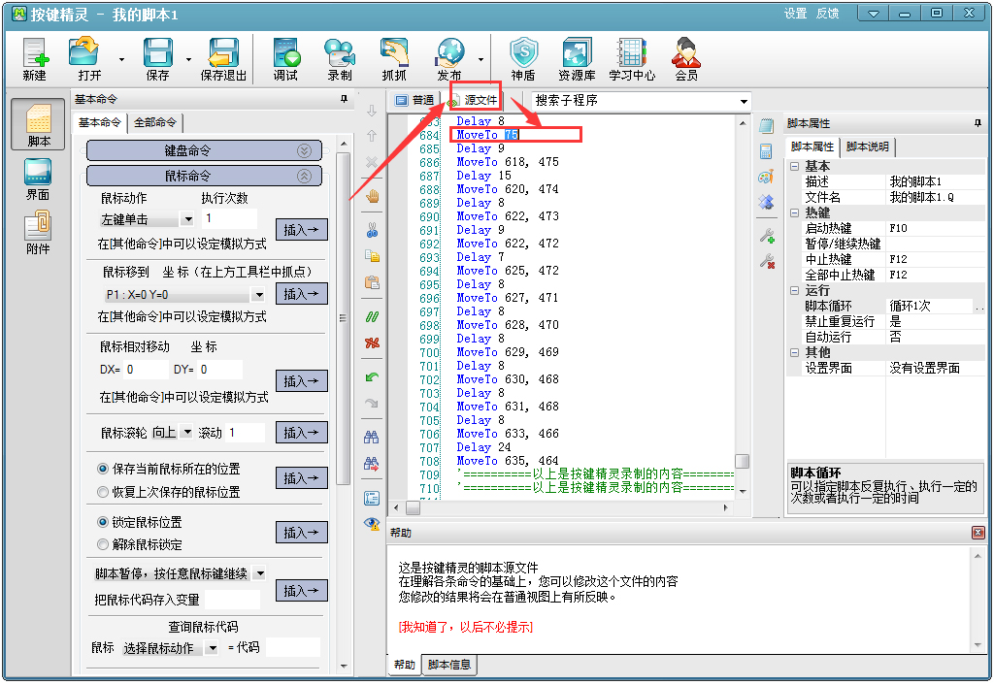Open the color palette icon
The height and width of the screenshot is (685, 994).
tap(767, 177)
